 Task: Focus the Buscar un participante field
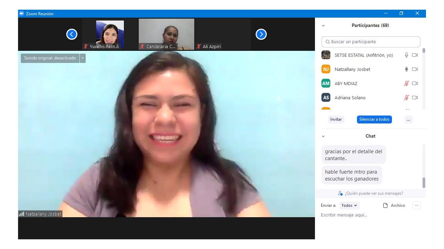point(371,42)
